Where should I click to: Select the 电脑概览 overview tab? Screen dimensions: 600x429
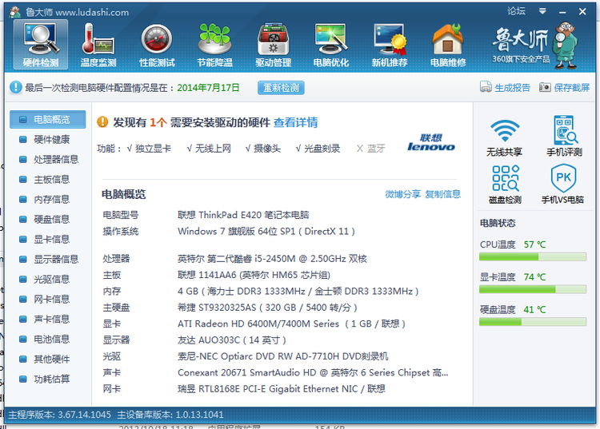pos(48,120)
